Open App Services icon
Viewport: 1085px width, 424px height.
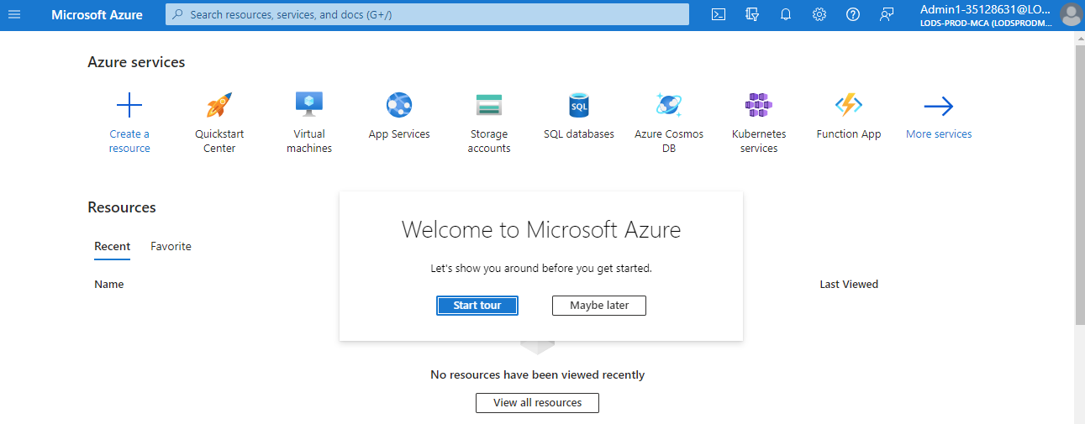click(x=399, y=106)
